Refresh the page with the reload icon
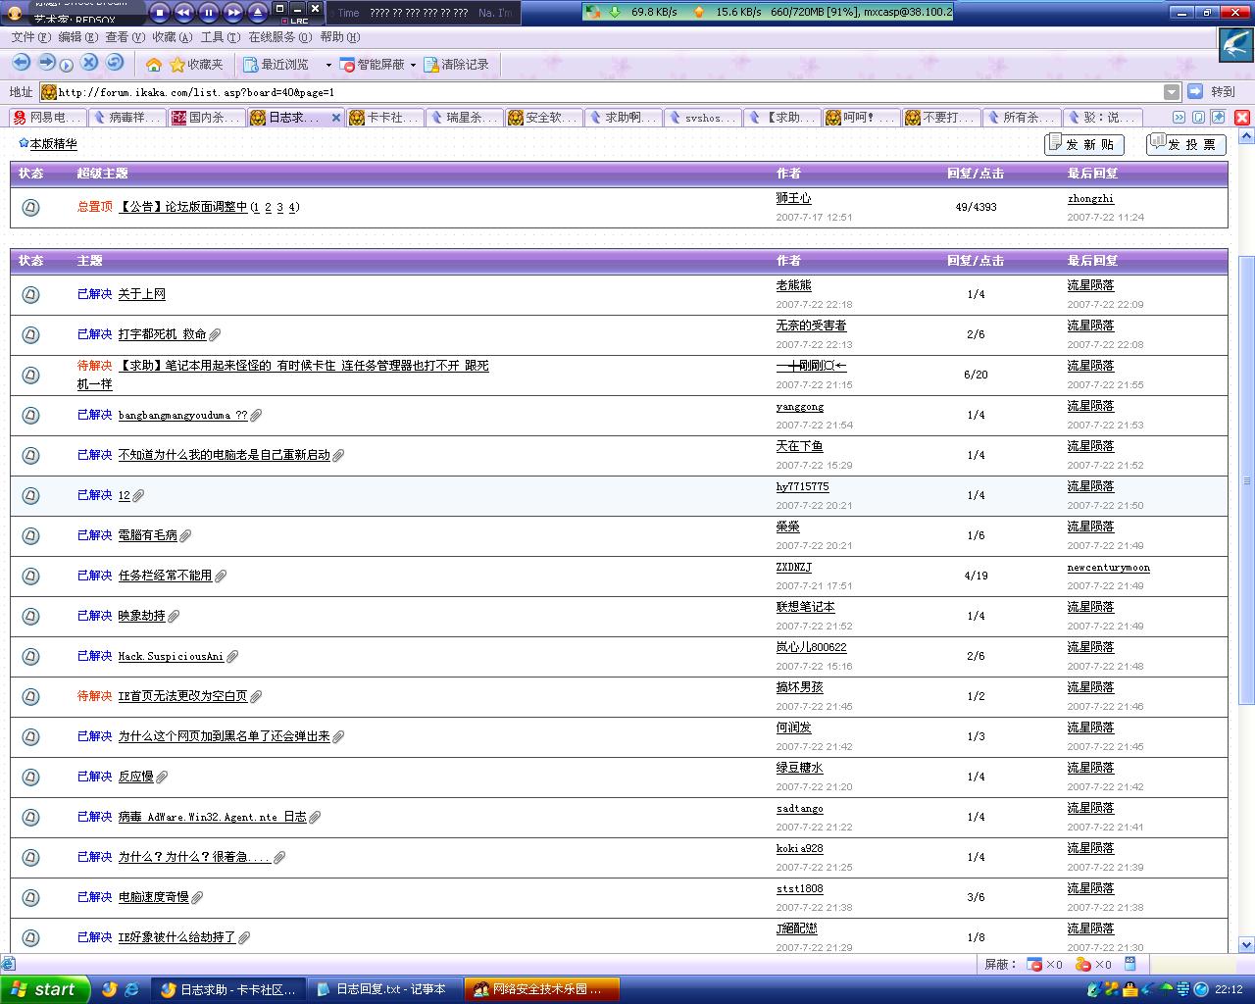 (x=115, y=63)
